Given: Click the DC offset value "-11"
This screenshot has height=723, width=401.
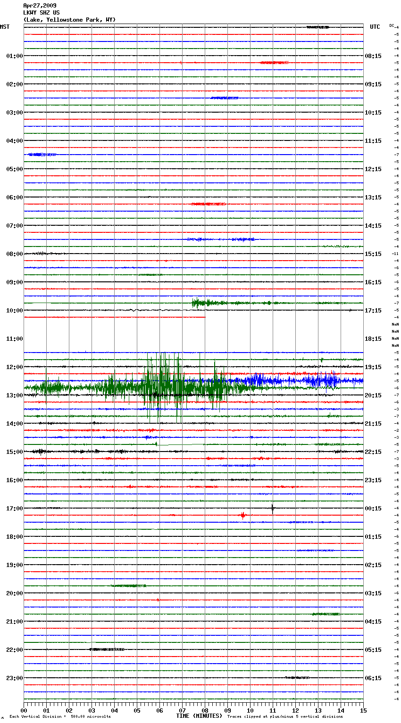Looking at the screenshot, I should [x=395, y=254].
